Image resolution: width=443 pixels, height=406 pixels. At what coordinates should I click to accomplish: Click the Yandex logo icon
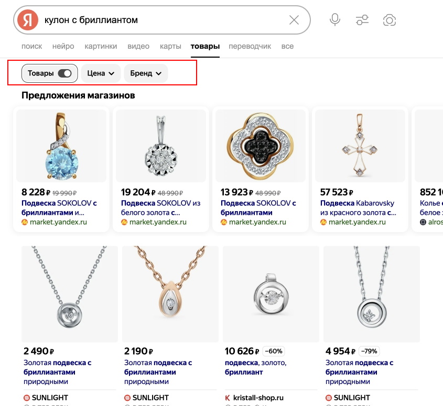pos(28,20)
